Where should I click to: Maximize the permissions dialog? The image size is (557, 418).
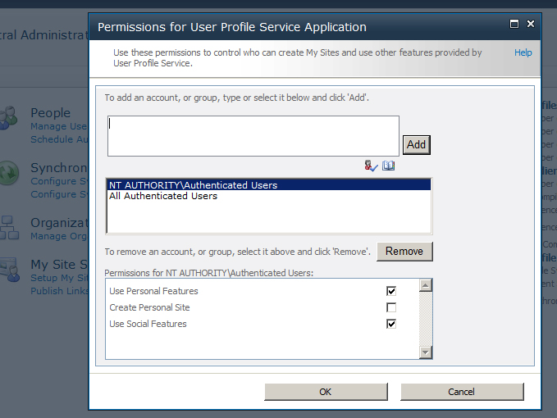pos(514,25)
